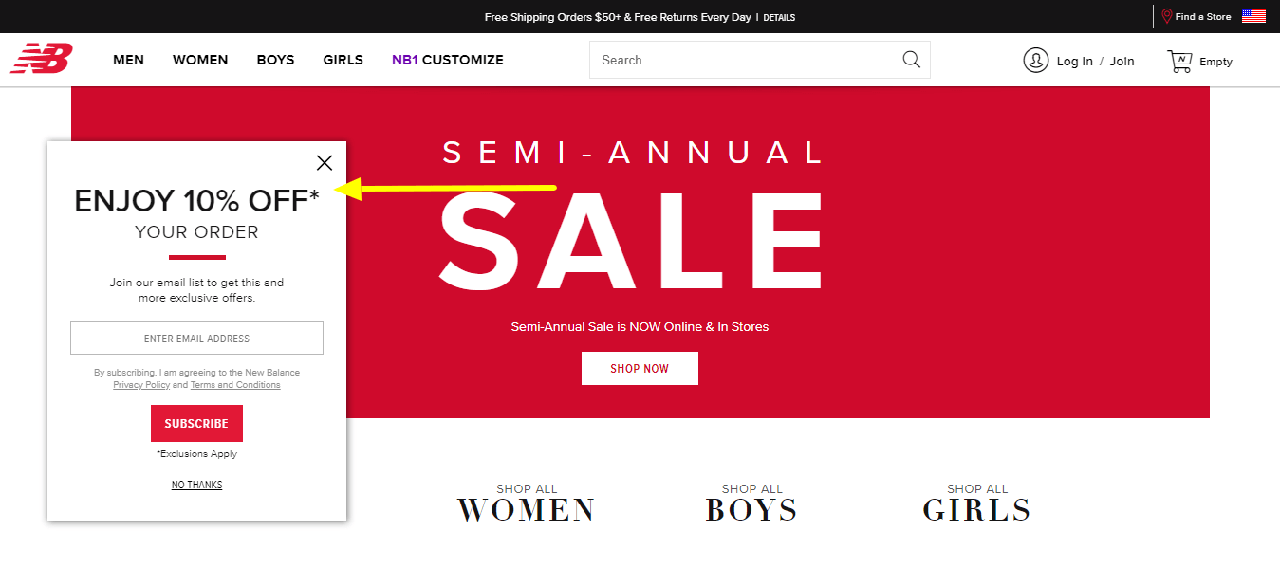The width and height of the screenshot is (1280, 568).
Task: Click the search magnifier icon
Action: 911,60
